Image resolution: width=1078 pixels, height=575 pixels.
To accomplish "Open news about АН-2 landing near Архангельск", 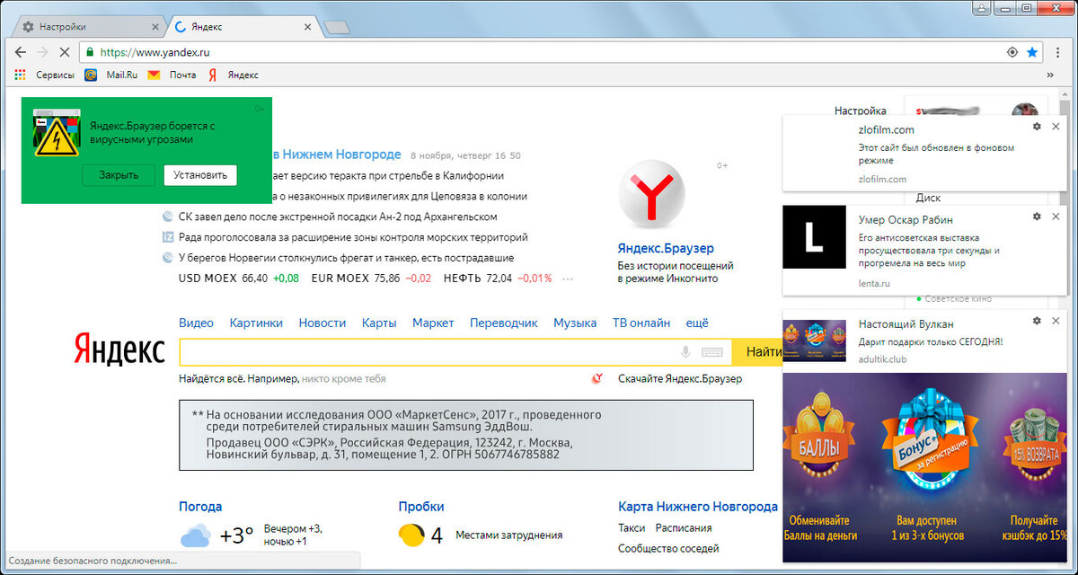I will point(338,217).
